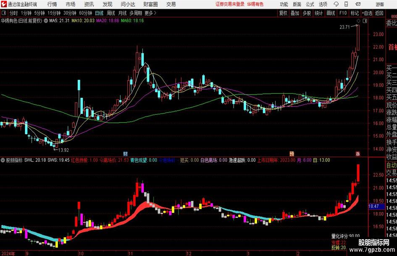Click 今离场价: 21.53 indicator value
The width and height of the screenshot is (397, 256).
(x=114, y=160)
